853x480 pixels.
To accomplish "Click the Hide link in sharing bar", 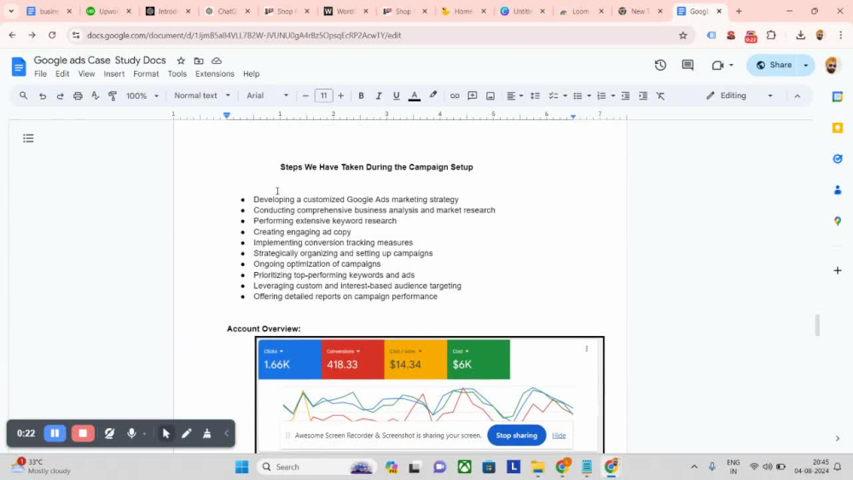I will [x=559, y=436].
